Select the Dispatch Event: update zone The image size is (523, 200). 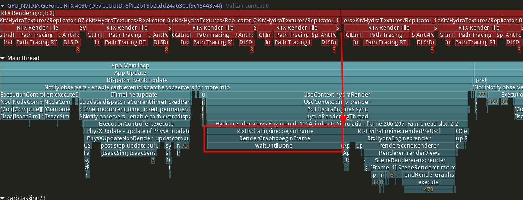pos(130,80)
